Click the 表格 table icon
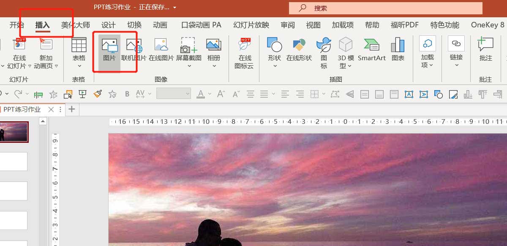507x246 pixels. (79, 45)
